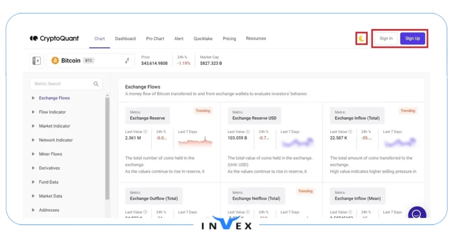Open the Exchange Outflow (Total) metric
The image size is (453, 238).
point(154,196)
